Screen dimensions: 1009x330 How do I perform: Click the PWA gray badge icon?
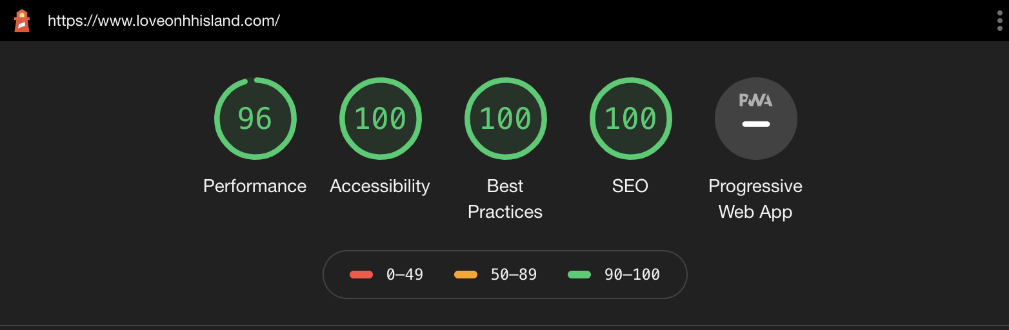[756, 119]
